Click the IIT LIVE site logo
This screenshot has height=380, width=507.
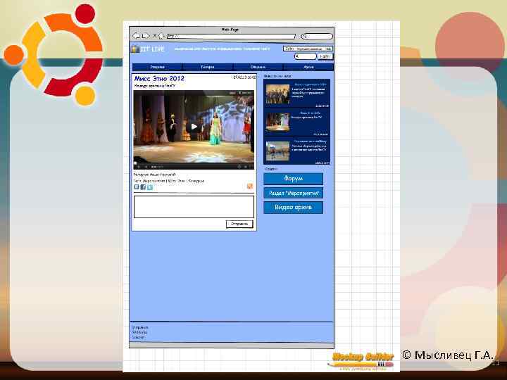click(x=148, y=49)
